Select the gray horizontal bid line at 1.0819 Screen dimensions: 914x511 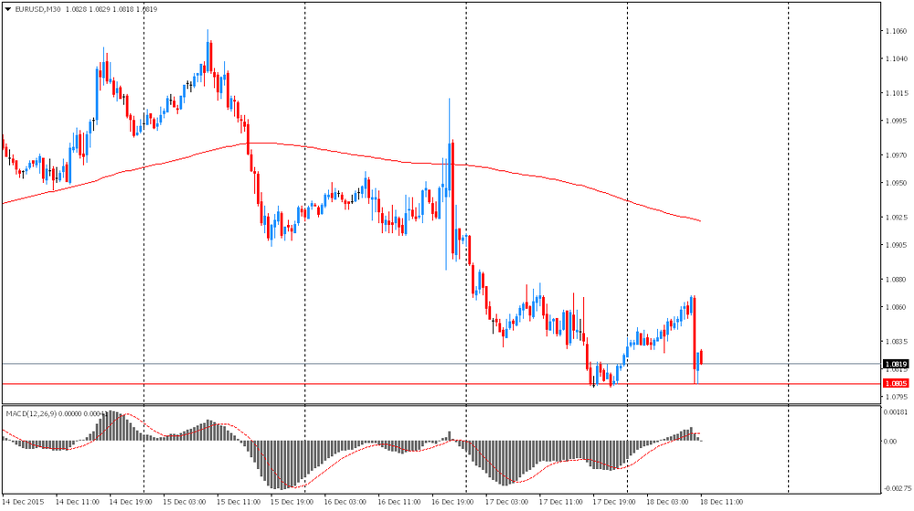[441, 364]
